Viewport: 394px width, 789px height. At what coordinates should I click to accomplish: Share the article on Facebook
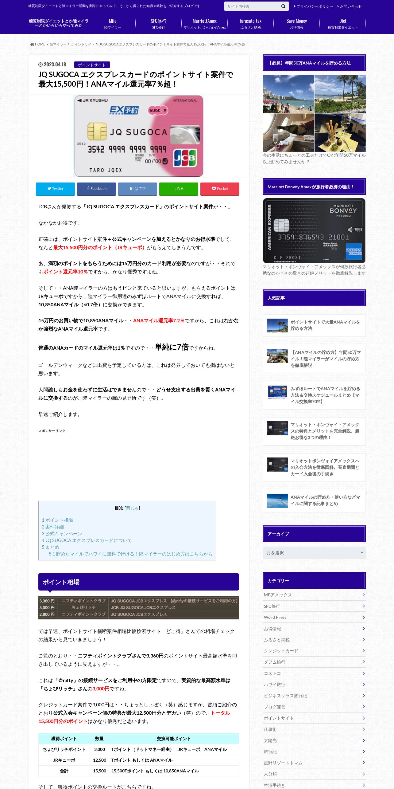click(x=96, y=189)
